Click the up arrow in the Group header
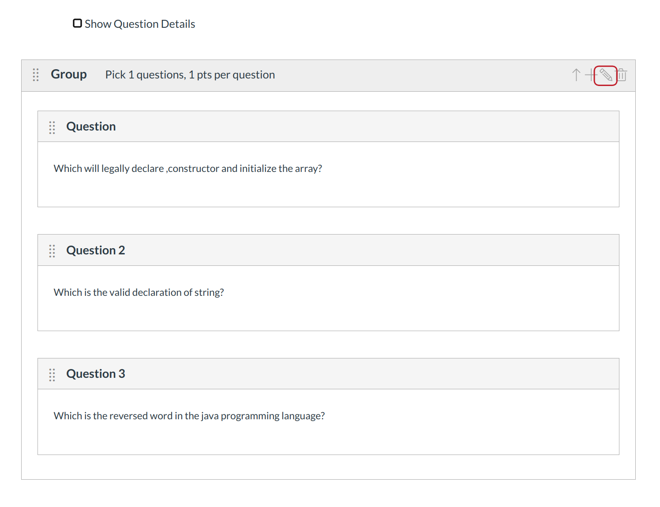This screenshot has height=507, width=660. [576, 75]
